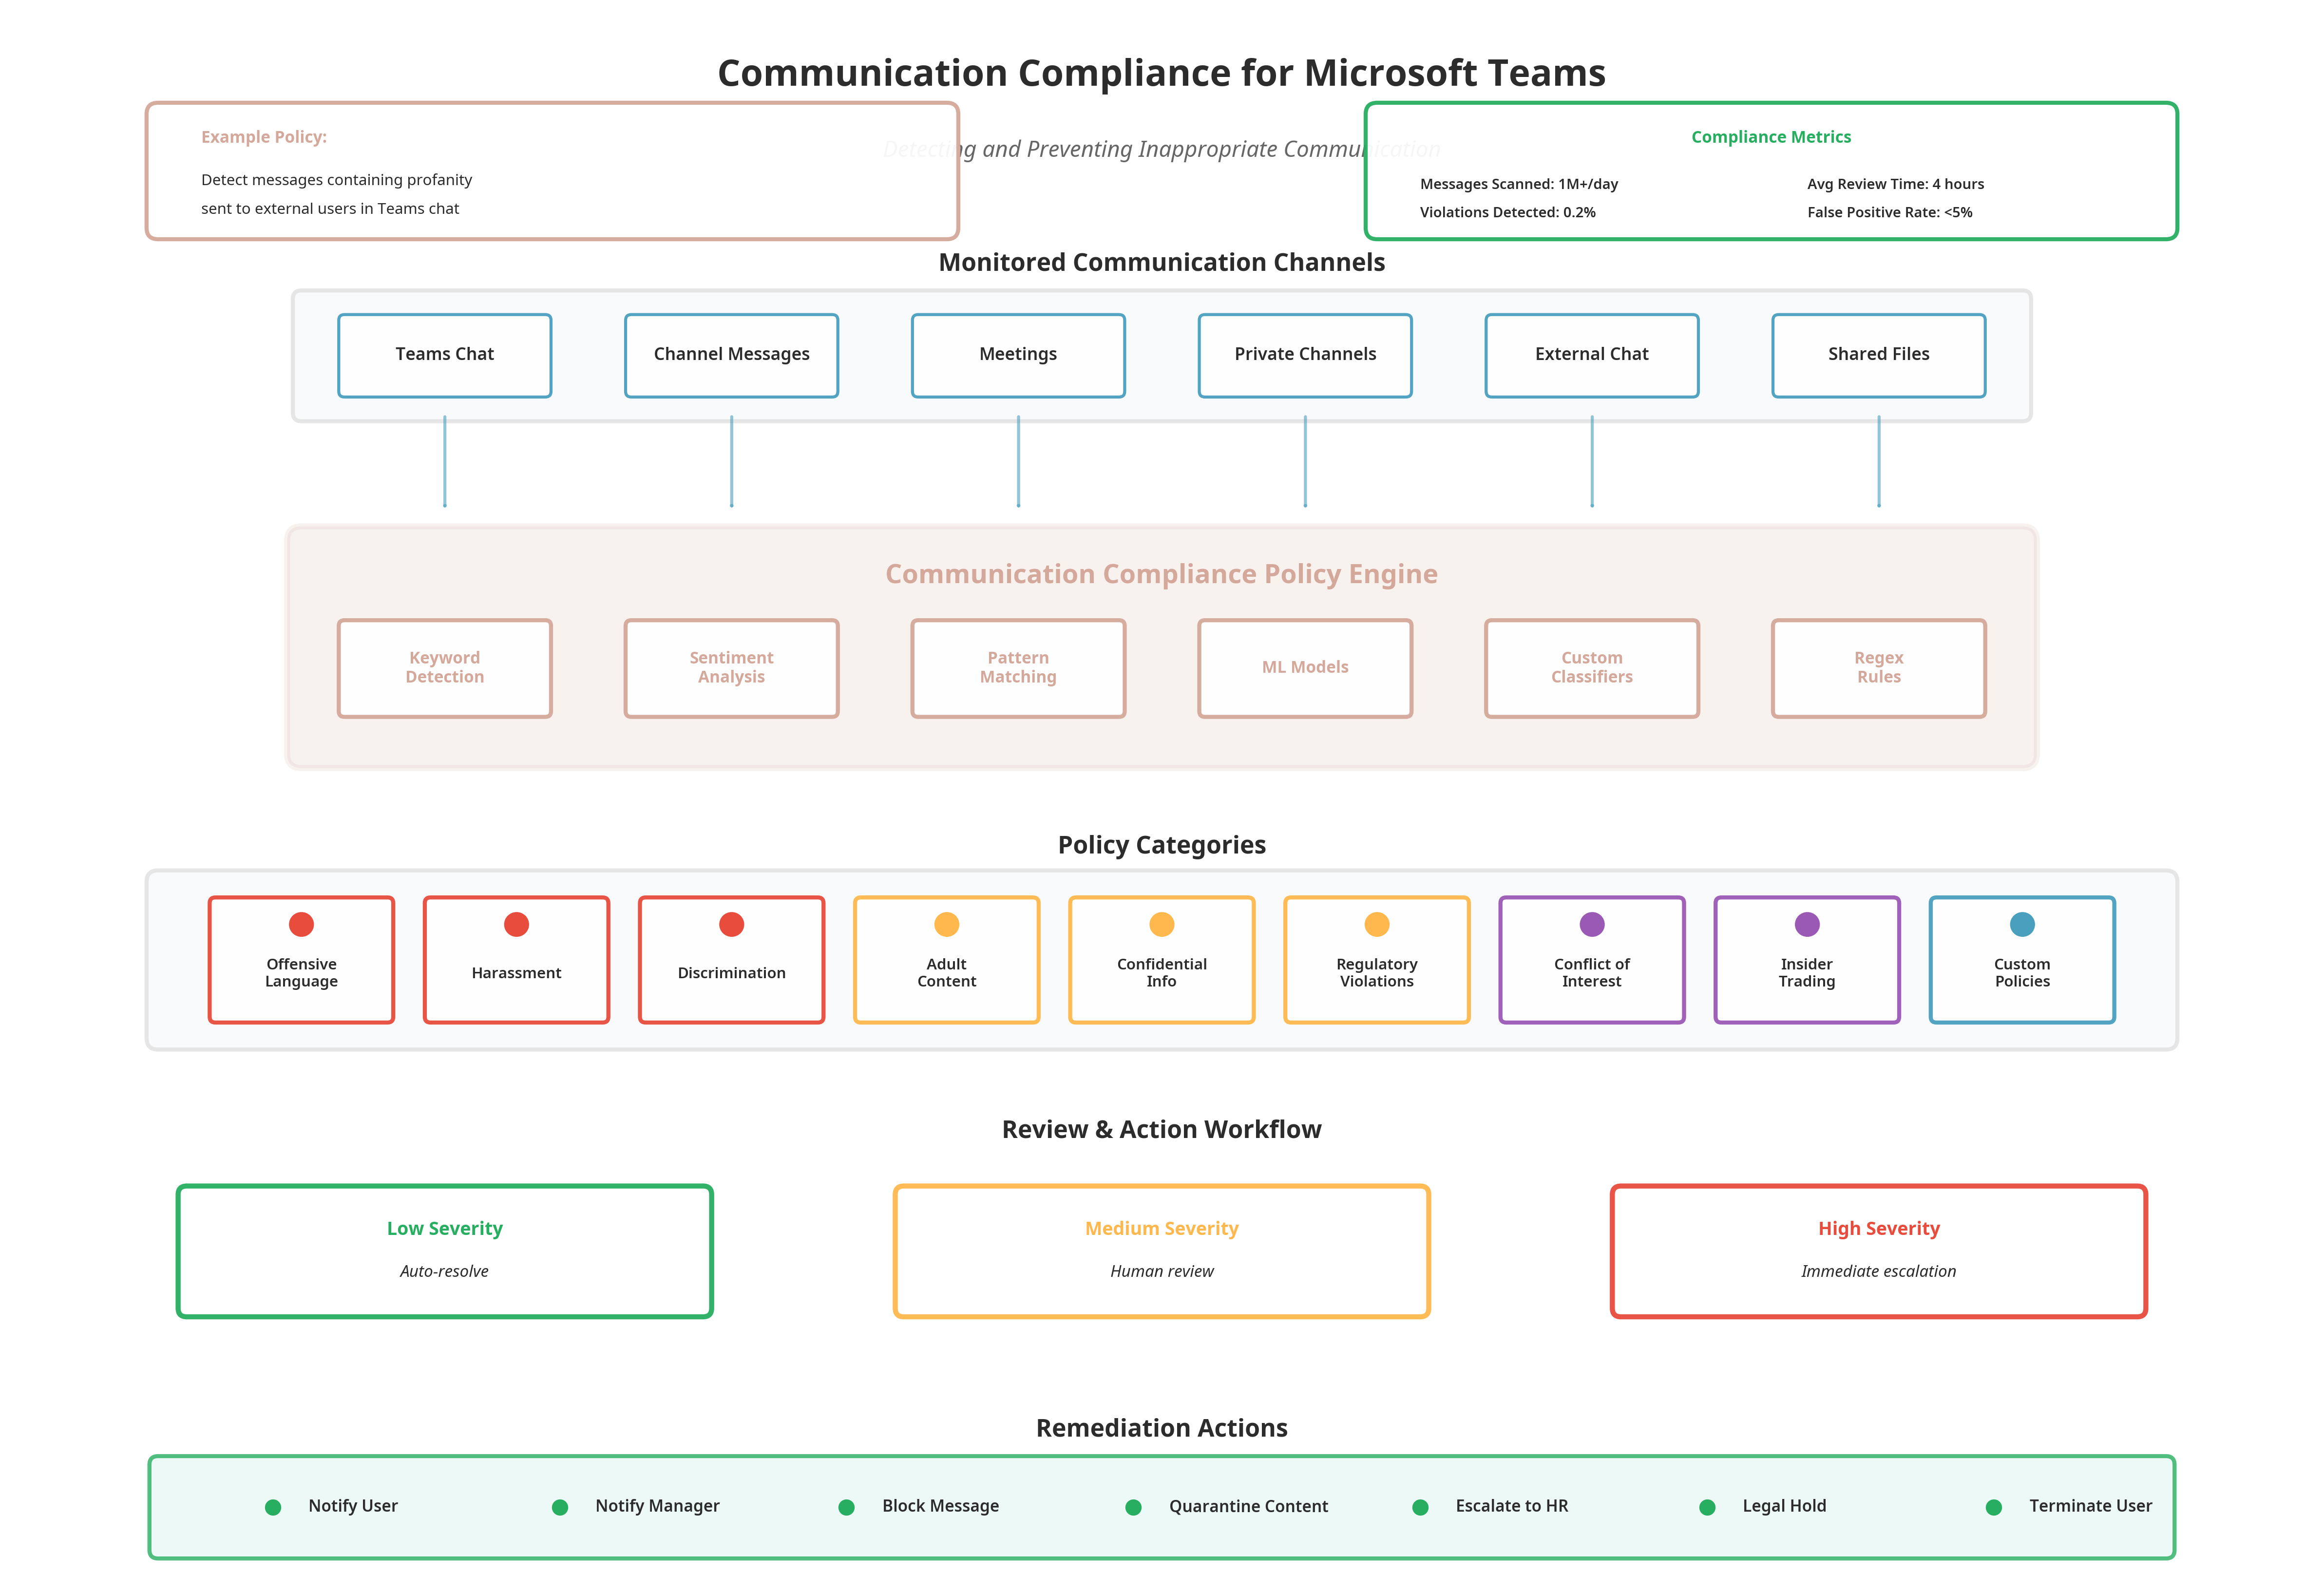Select the Teams Chat channel box
The height and width of the screenshot is (1593, 2324).
click(x=444, y=355)
